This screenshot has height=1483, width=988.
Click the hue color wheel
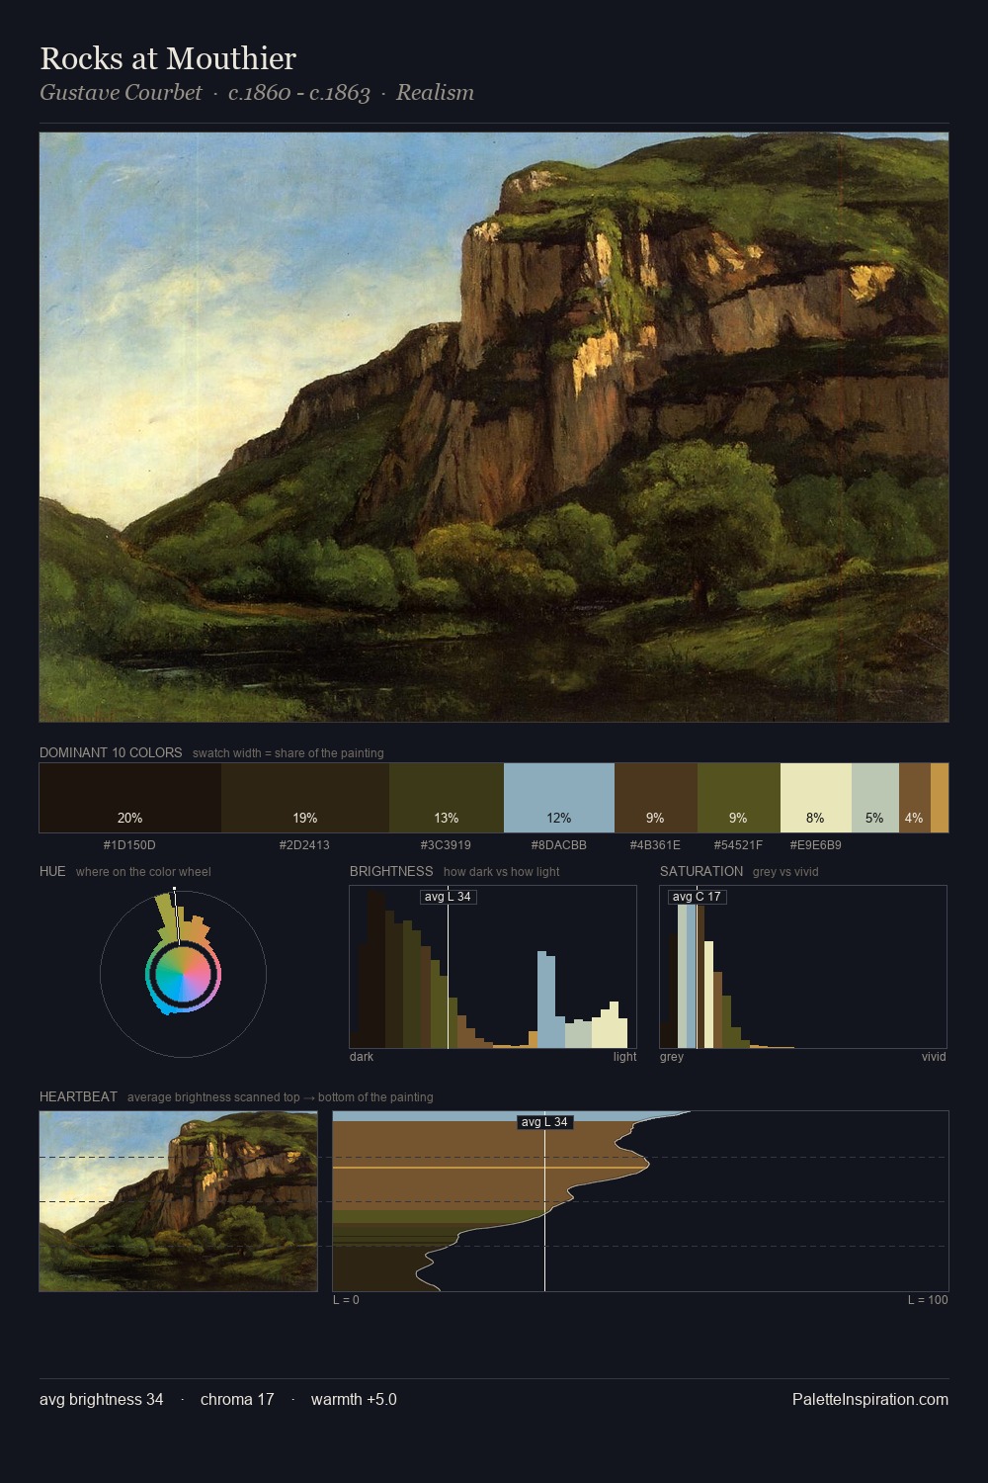coord(183,974)
